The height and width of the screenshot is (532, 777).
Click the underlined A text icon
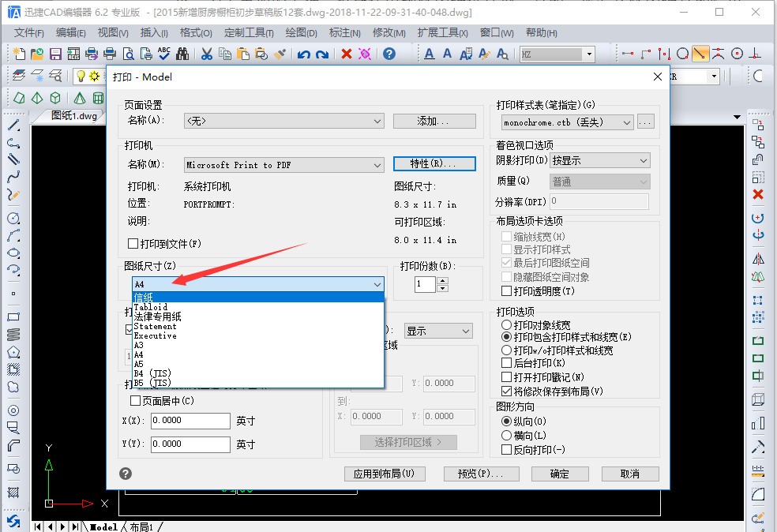pyautogui.click(x=429, y=54)
